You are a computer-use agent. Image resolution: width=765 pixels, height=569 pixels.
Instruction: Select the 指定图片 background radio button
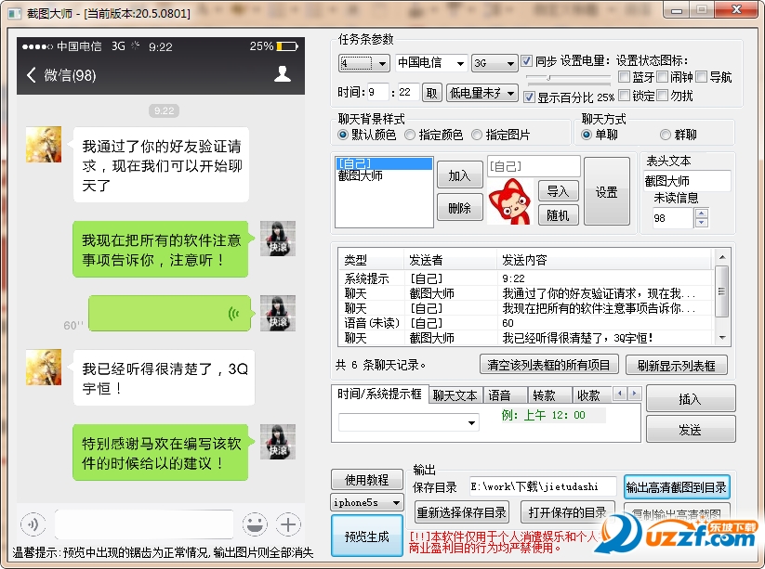(x=477, y=135)
